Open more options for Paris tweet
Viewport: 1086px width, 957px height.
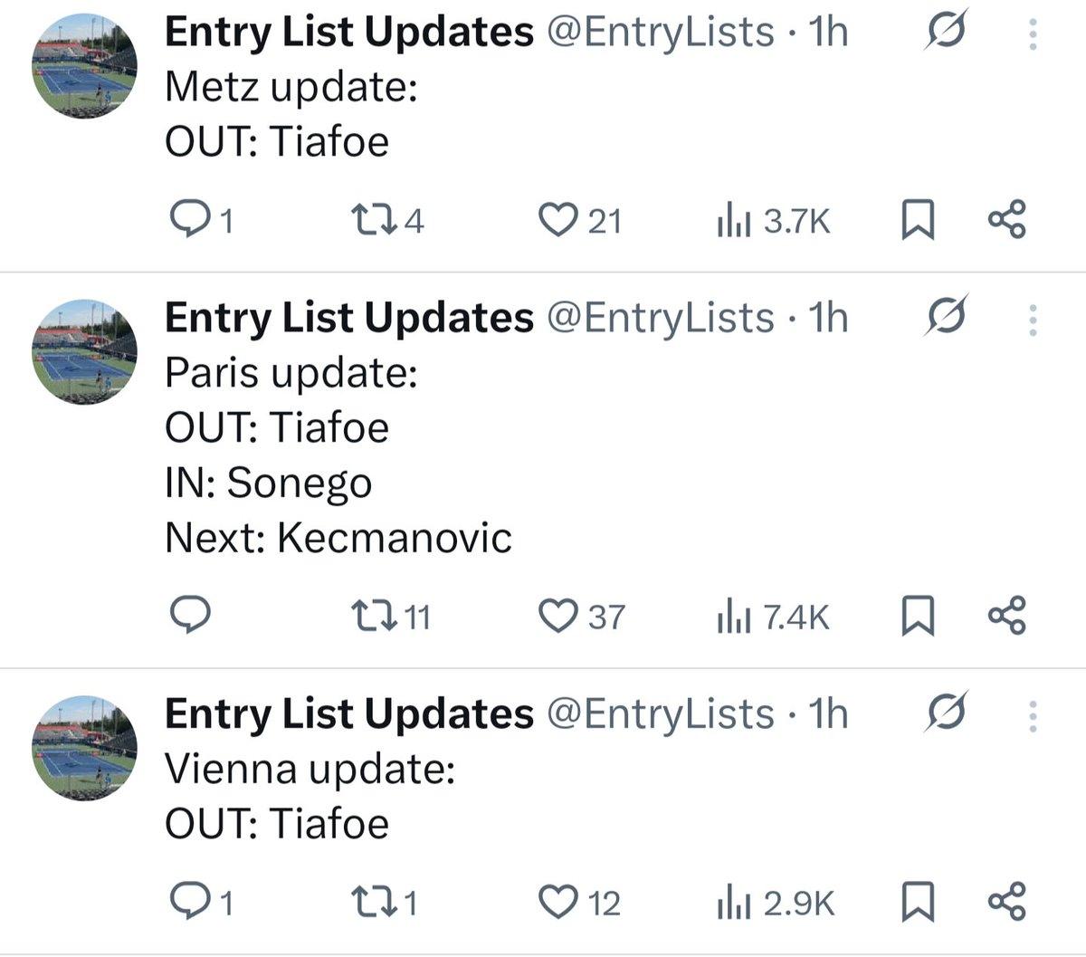[1033, 320]
